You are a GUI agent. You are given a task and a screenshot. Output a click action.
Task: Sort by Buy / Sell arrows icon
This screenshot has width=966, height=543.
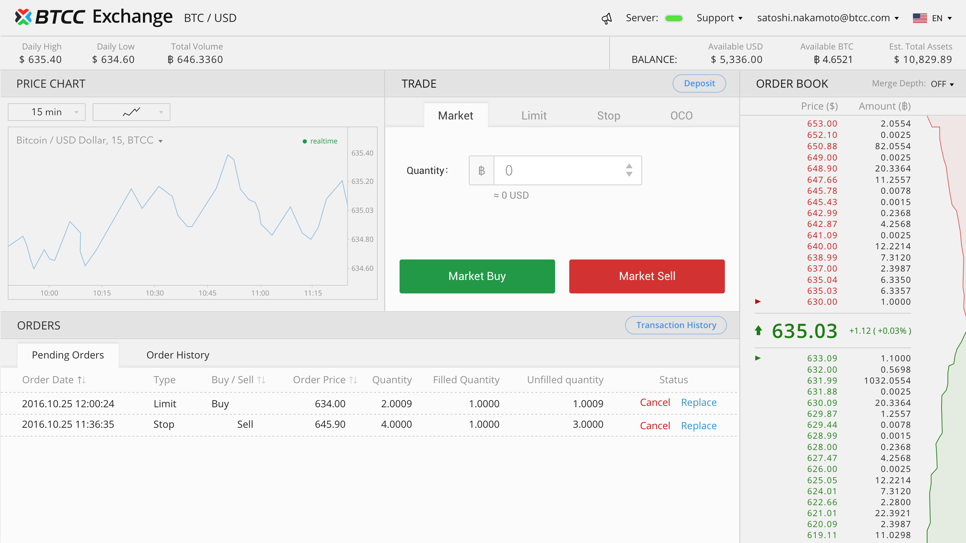pos(261,380)
